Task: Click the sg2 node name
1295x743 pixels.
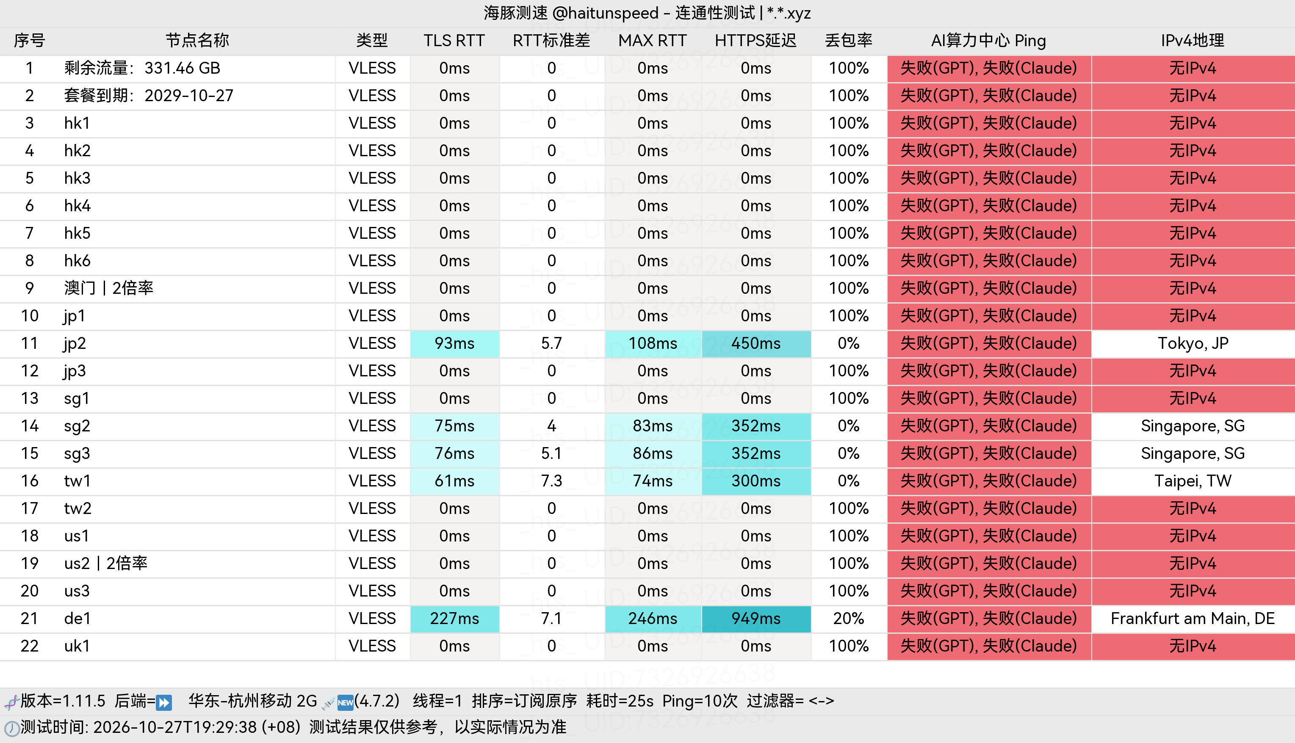Action: (x=77, y=426)
